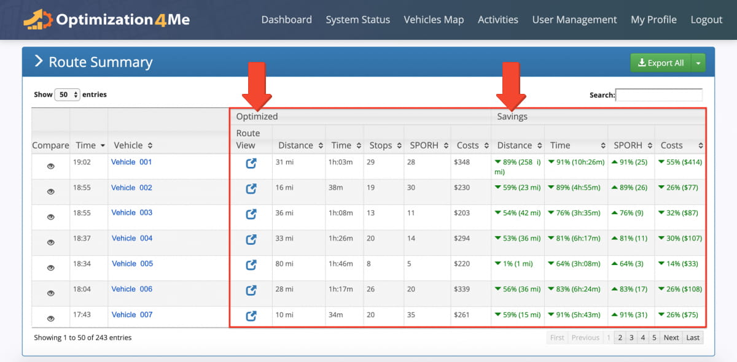Open Route View icon for Vehicle 002

251,189
